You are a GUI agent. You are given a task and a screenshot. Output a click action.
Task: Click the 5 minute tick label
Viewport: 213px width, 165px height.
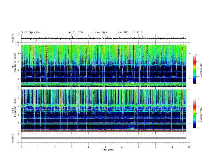click(x=105, y=147)
